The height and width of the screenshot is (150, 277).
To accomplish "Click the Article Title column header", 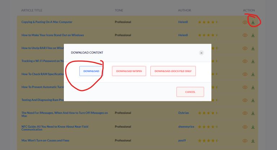I will [x=32, y=10].
